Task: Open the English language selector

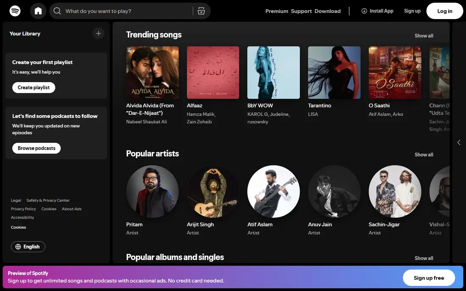Action: [28, 247]
